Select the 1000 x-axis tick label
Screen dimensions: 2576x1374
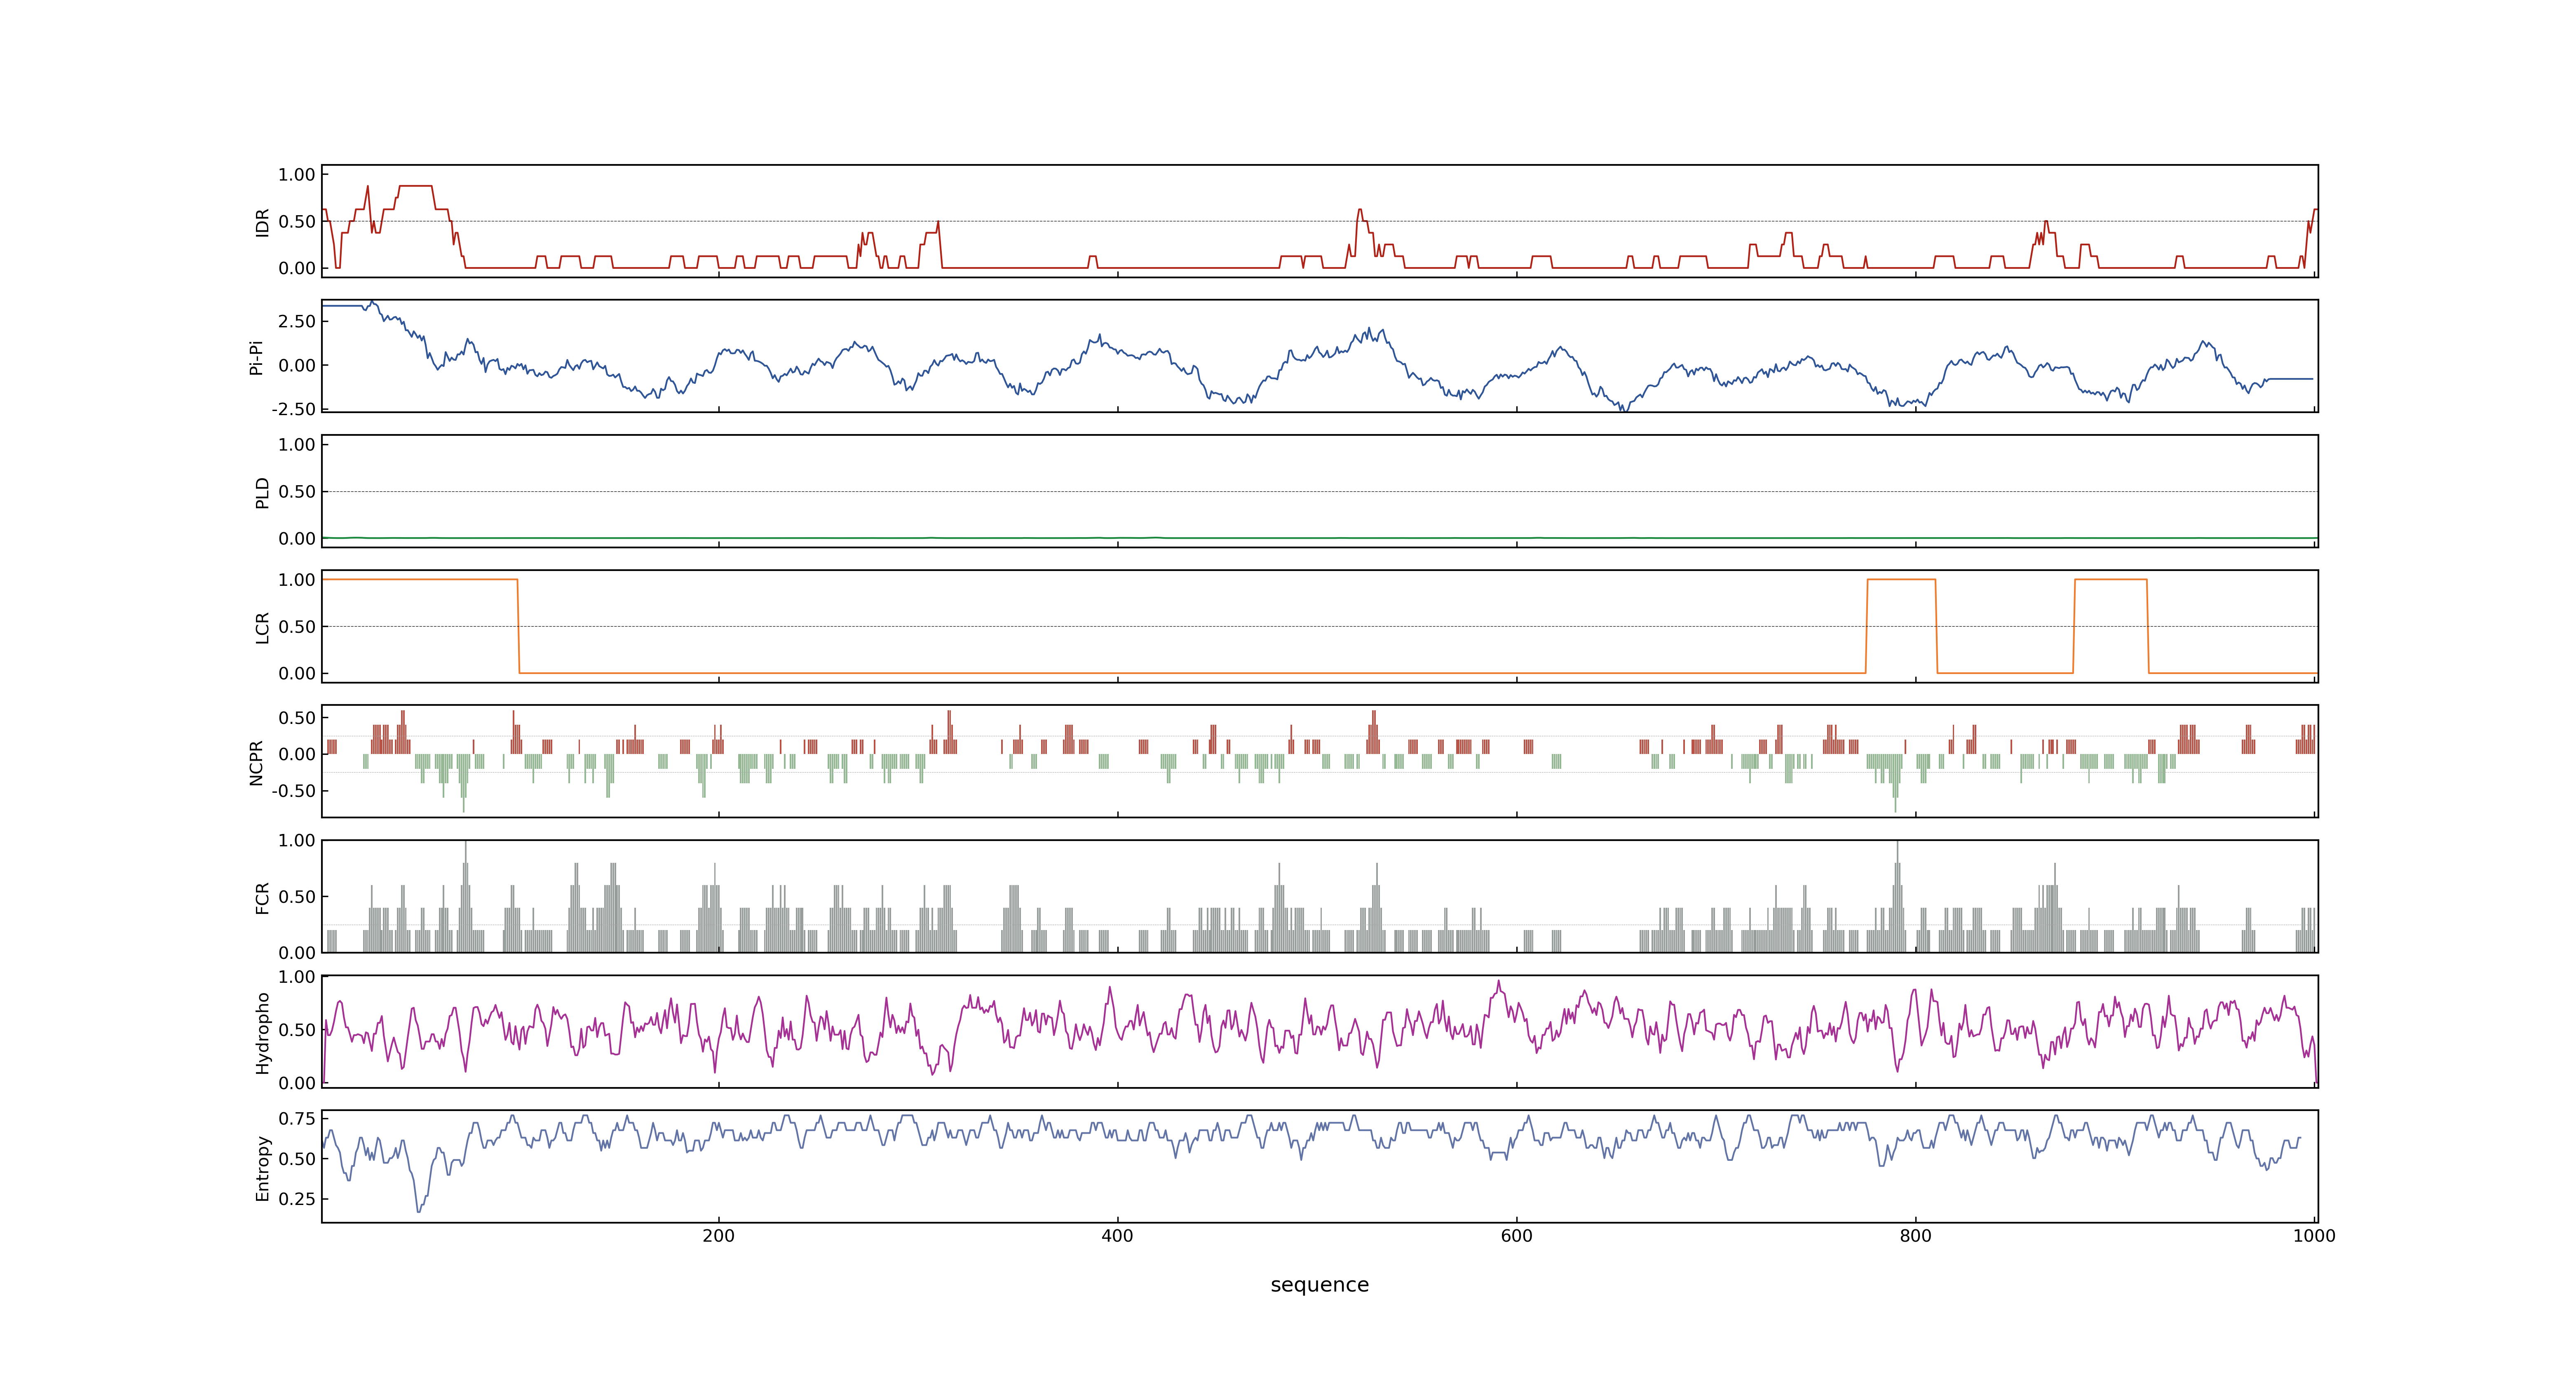(x=2314, y=1236)
